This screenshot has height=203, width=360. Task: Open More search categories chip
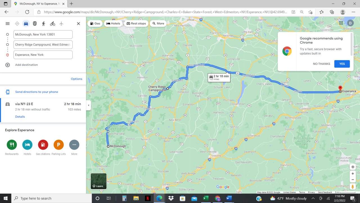click(158, 23)
